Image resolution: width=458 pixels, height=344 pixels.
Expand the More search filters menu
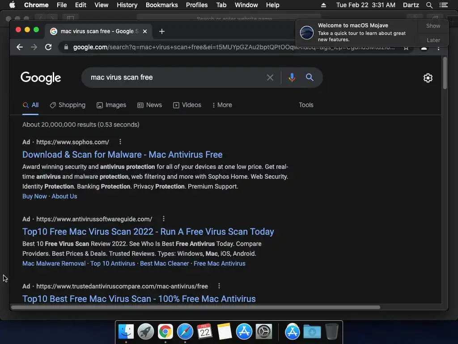click(x=222, y=105)
